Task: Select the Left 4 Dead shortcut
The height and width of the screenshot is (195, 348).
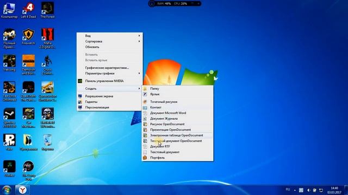Action: point(28,10)
